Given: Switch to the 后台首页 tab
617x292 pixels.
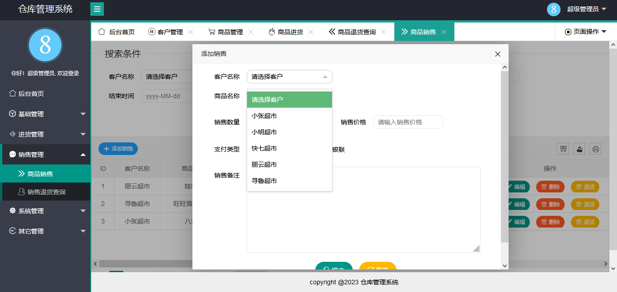Looking at the screenshot, I should (x=117, y=32).
